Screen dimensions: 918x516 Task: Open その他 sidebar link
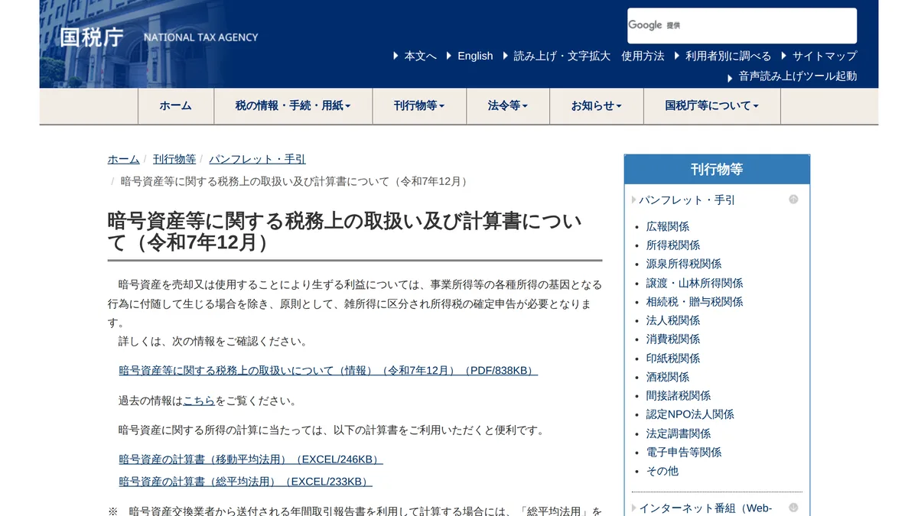(x=662, y=471)
